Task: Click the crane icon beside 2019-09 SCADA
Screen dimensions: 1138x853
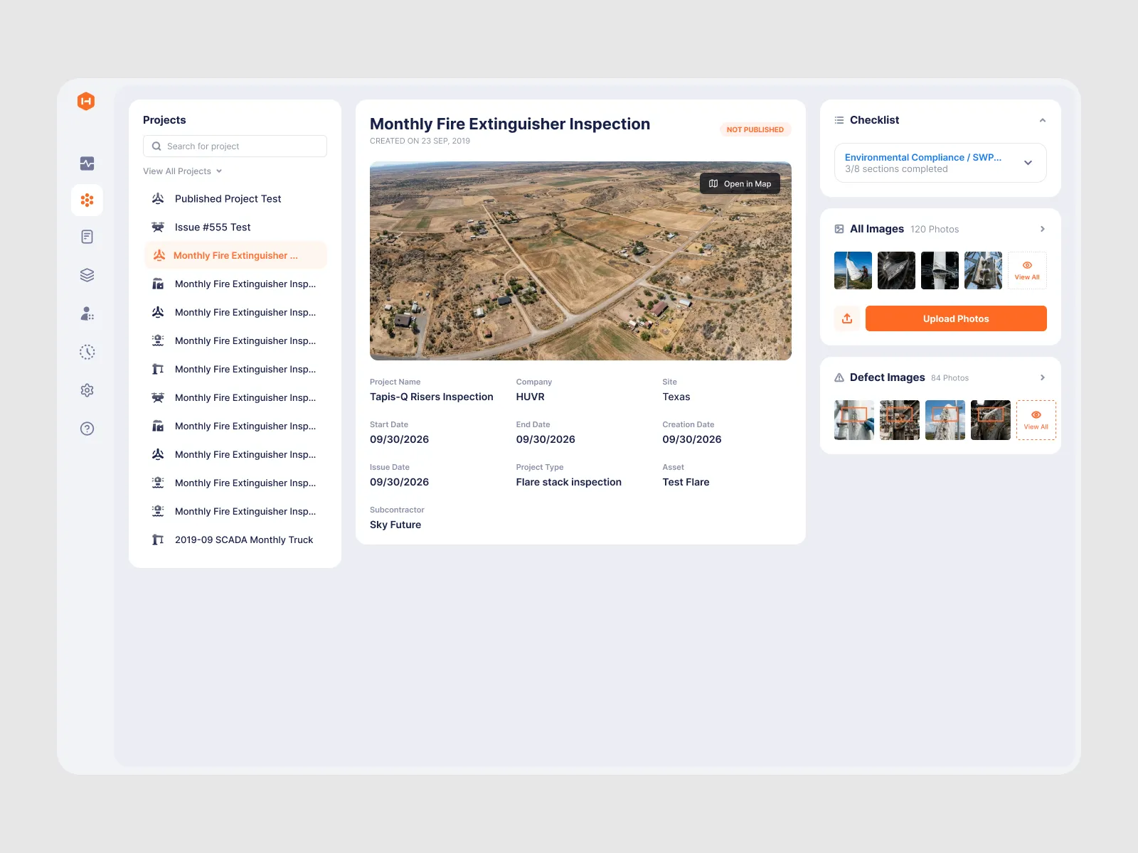Action: (x=158, y=540)
